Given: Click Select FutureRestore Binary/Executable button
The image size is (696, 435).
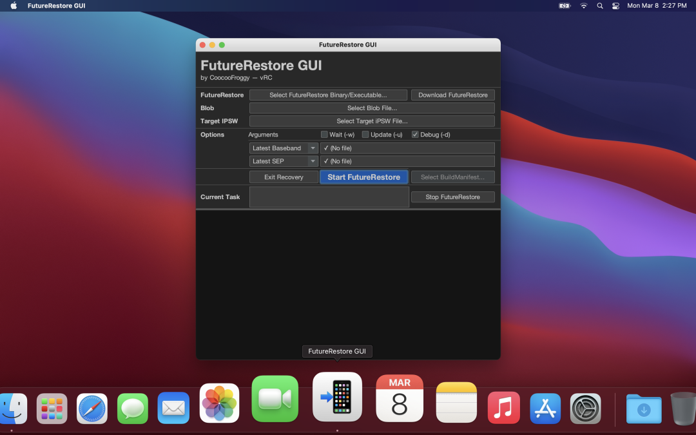Looking at the screenshot, I should [x=328, y=95].
